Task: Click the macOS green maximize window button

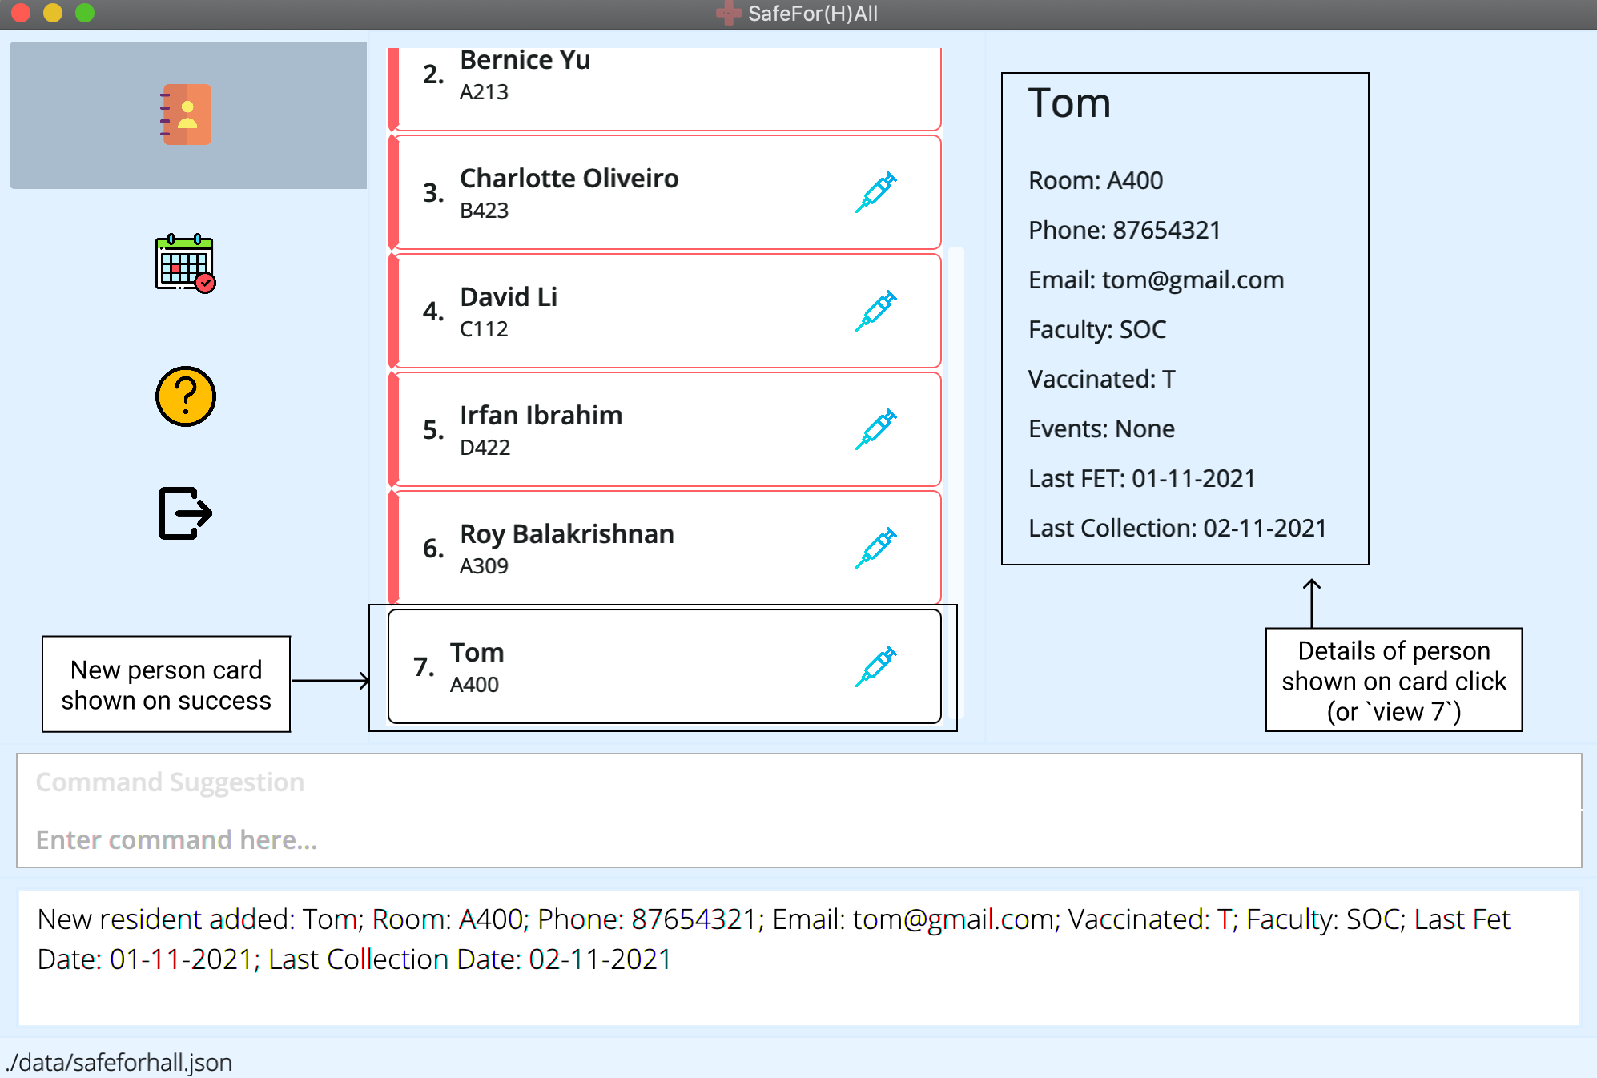Action: pyautogui.click(x=85, y=13)
